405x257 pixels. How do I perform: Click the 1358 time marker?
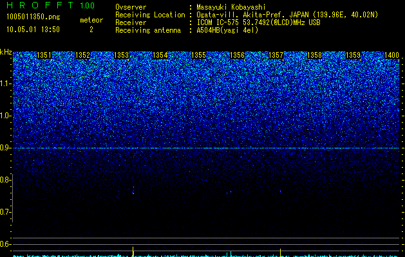pyautogui.click(x=314, y=55)
